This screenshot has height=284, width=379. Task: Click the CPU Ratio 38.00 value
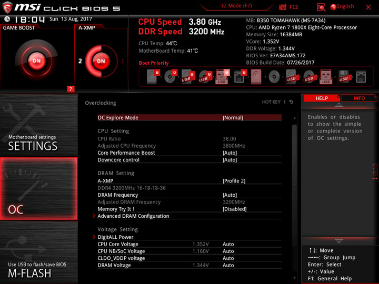point(230,139)
